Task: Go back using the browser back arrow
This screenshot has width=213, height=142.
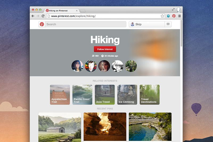Action: coord(33,16)
